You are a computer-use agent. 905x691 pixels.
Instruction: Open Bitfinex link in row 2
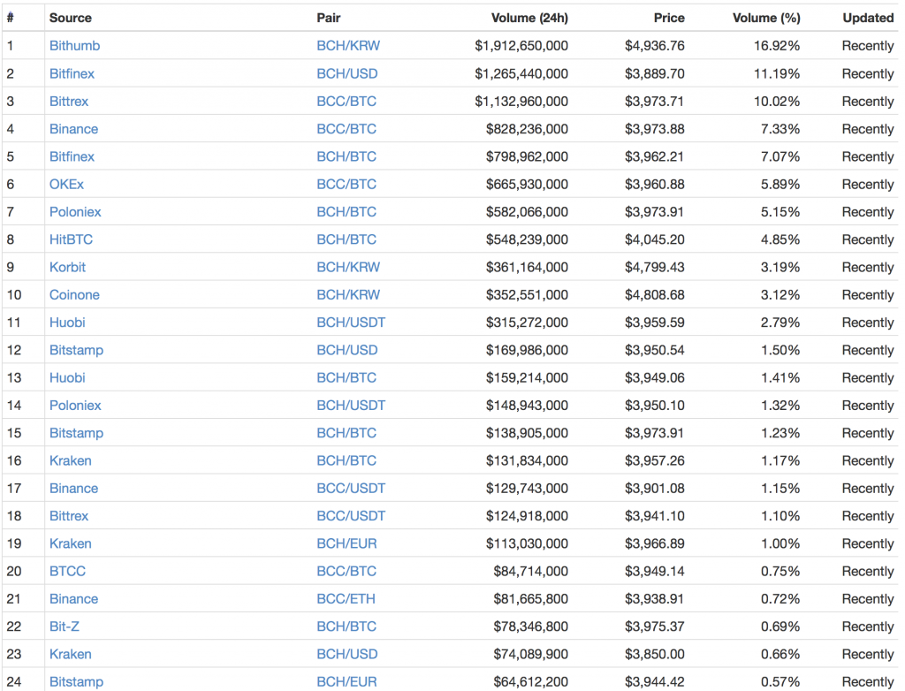point(72,73)
